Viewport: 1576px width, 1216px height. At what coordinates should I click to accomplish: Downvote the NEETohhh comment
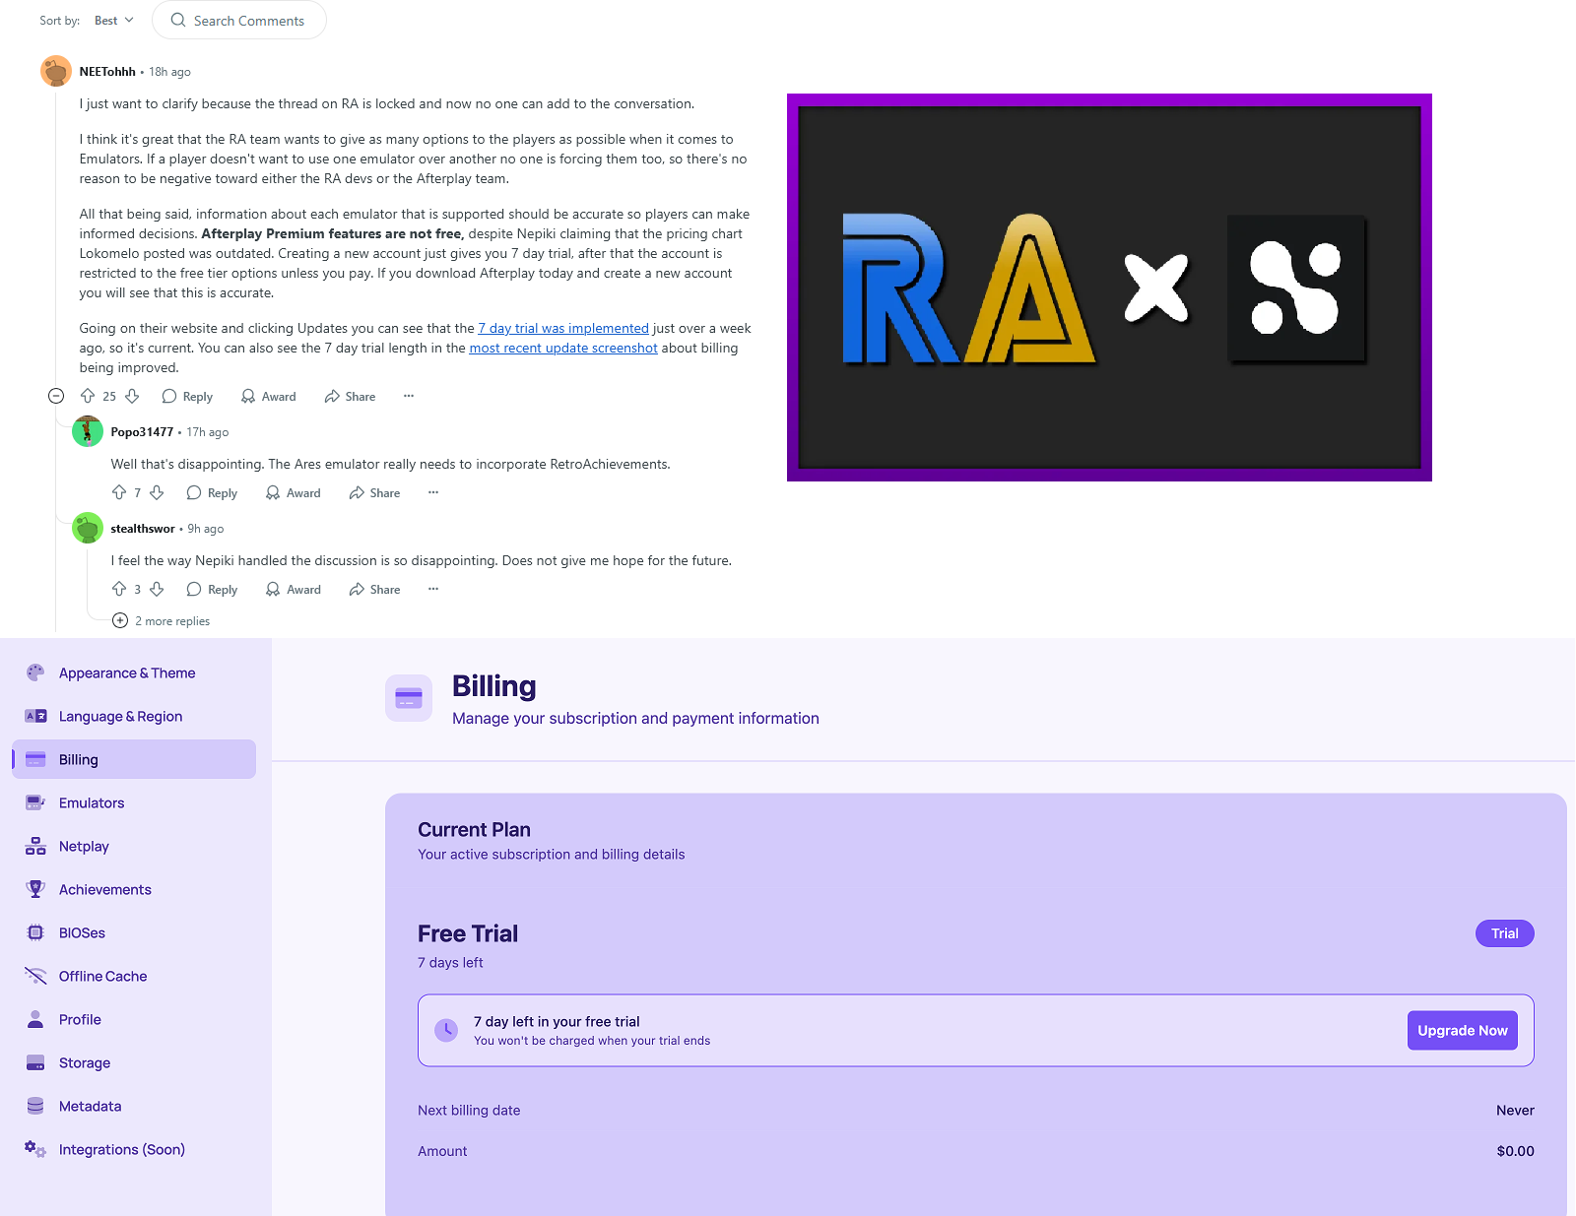click(x=132, y=396)
